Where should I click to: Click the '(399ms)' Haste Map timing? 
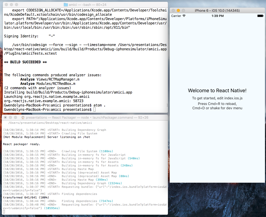click(102, 180)
